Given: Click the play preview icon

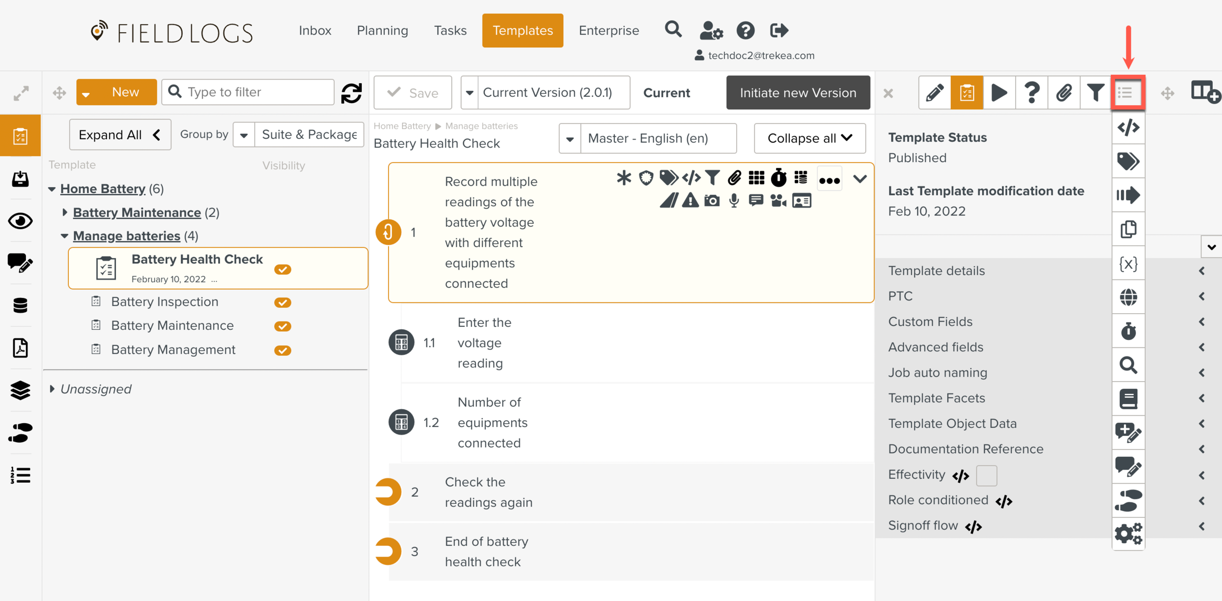Looking at the screenshot, I should tap(999, 92).
